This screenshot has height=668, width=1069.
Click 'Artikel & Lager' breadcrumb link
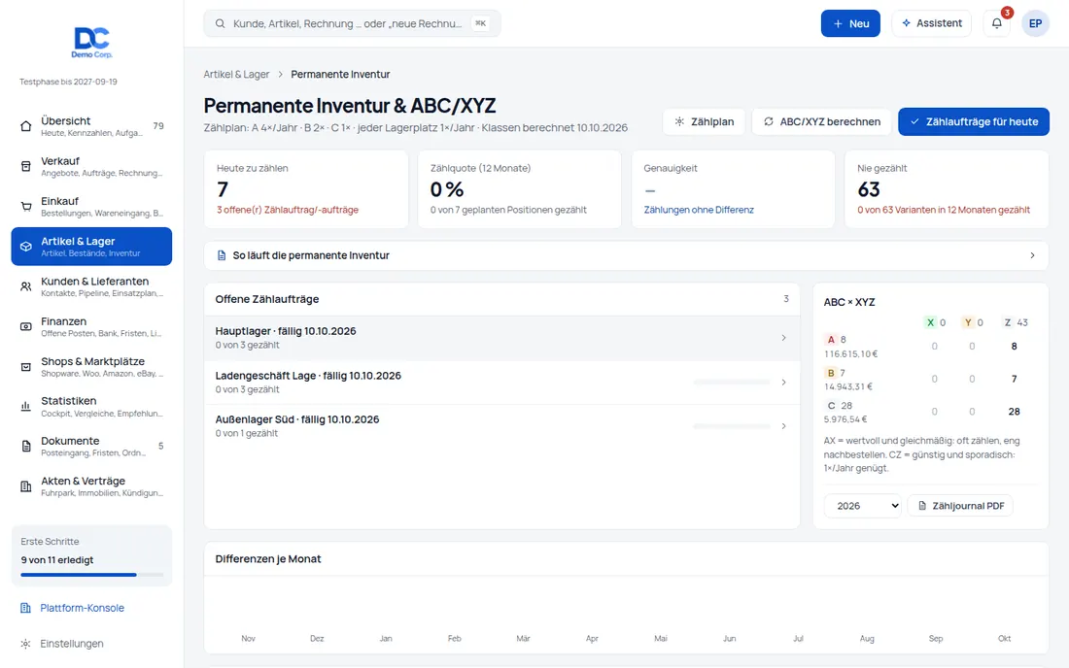click(236, 74)
